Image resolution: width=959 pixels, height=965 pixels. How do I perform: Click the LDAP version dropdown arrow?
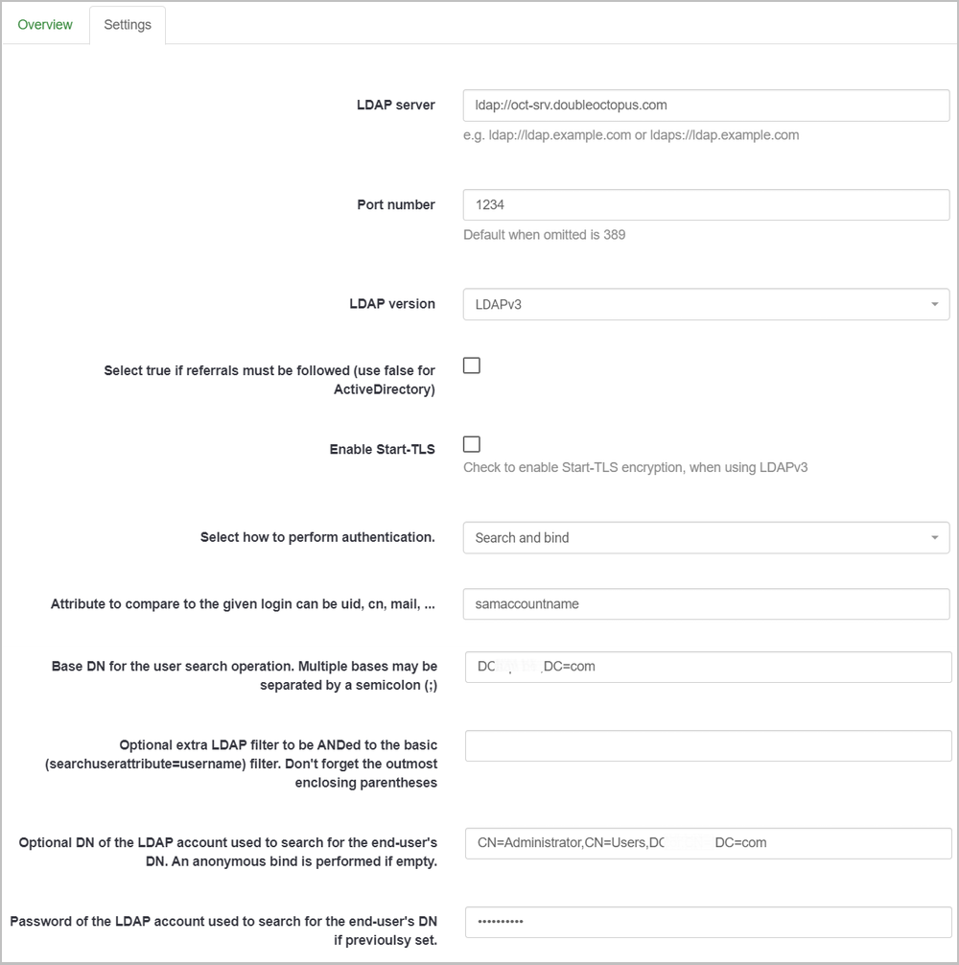tap(934, 304)
